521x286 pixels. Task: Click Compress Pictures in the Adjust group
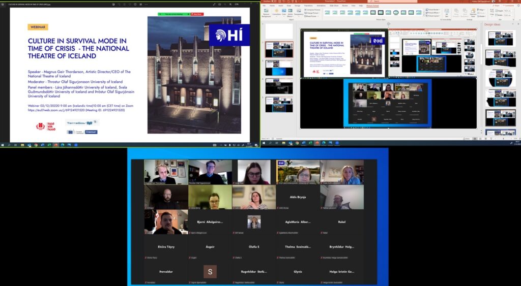point(312,10)
